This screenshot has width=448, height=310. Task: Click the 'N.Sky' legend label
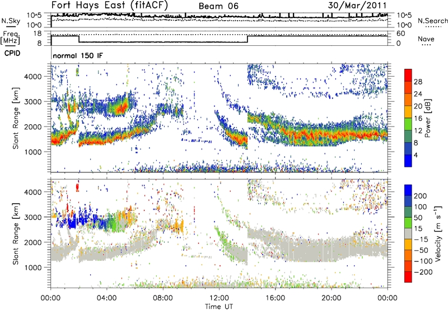coord(11,21)
